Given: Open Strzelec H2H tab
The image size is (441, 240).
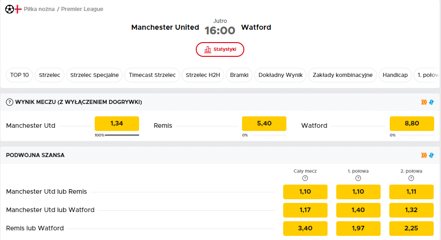Looking at the screenshot, I should pyautogui.click(x=203, y=75).
